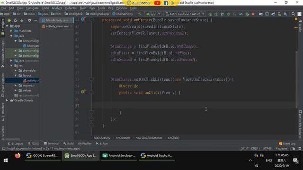Toggle the Resource Manager side tool window
303x170 pixels.
(2, 54)
